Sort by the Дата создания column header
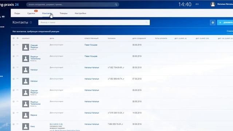Viewport: 233px width, 131px height. tap(139, 38)
